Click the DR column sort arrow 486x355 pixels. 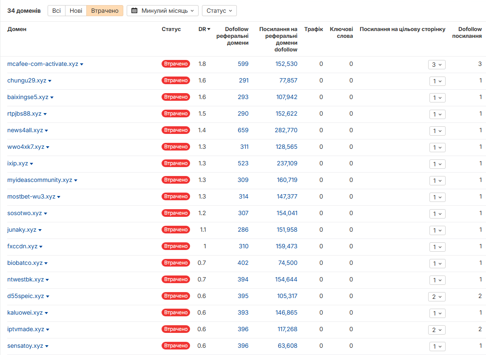click(209, 29)
